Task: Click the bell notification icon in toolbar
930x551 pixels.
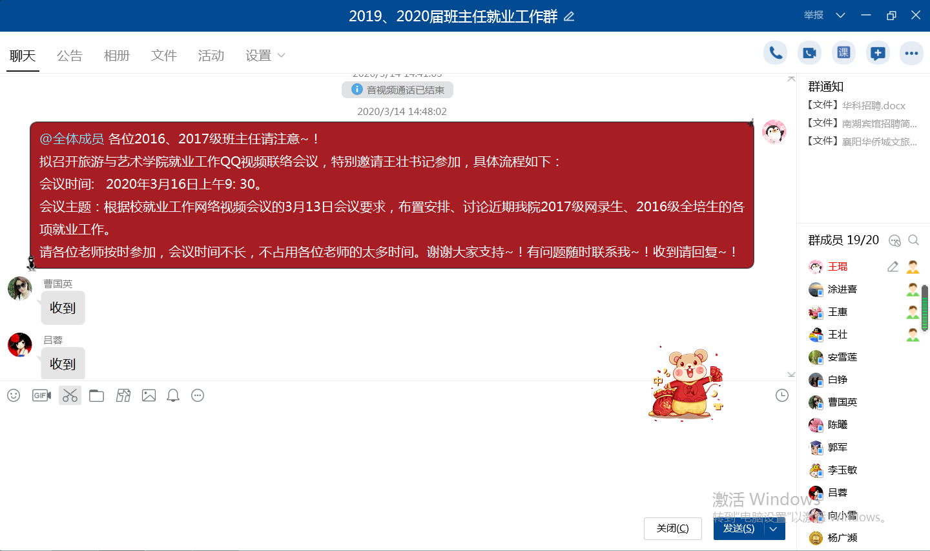Action: point(173,395)
